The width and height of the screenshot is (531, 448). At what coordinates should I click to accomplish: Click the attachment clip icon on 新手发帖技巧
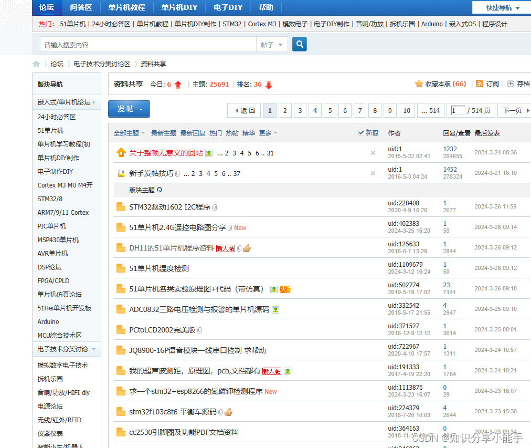coord(177,174)
